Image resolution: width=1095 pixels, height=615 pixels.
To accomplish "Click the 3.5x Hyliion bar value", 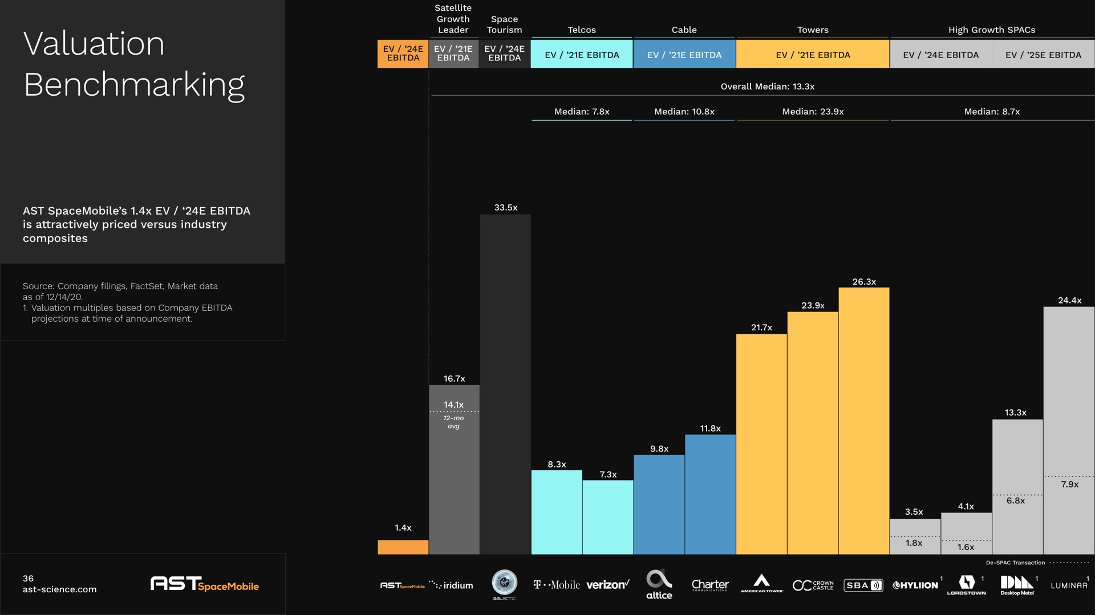I will (x=914, y=512).
